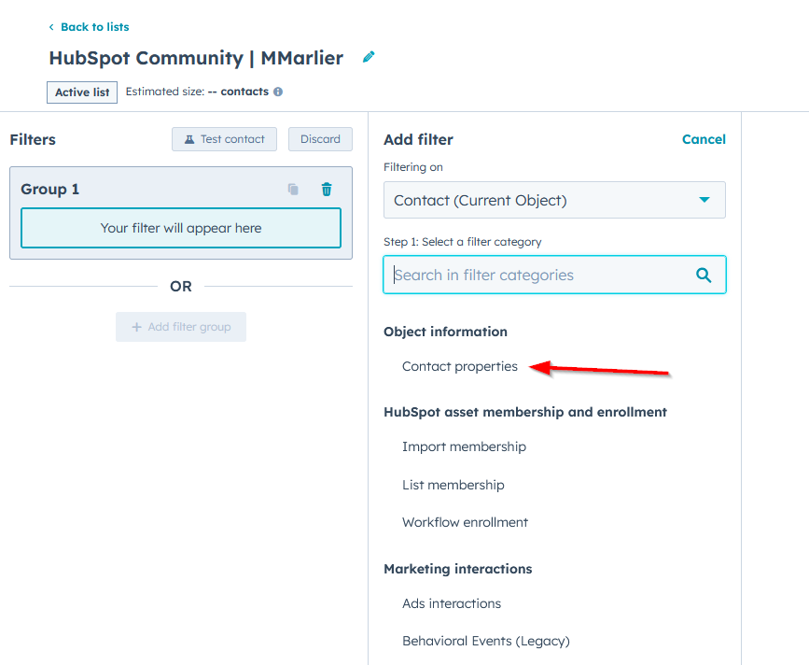Click the Discard button

click(320, 138)
